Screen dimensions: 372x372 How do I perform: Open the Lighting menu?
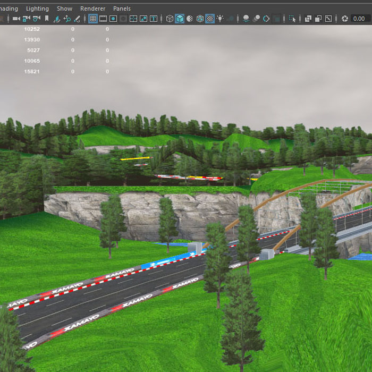click(37, 9)
